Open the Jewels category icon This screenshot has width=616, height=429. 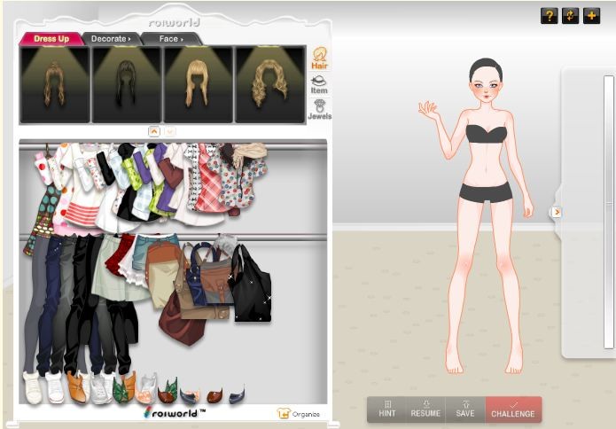point(319,109)
